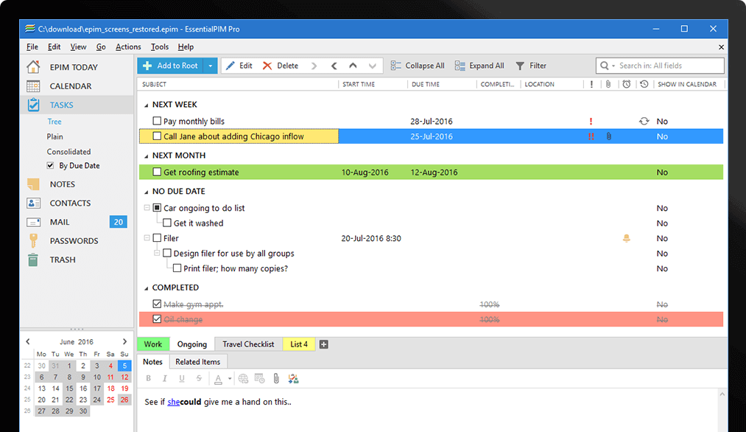Add a new task list tab with plus
Image resolution: width=746 pixels, height=432 pixels.
point(323,344)
